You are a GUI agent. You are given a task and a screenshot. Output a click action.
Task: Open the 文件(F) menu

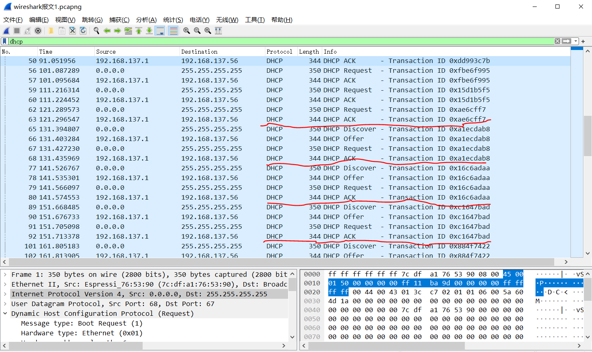pos(13,20)
